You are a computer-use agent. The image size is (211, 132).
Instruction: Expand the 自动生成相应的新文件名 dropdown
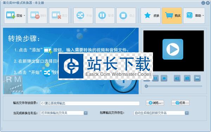coord(187,113)
